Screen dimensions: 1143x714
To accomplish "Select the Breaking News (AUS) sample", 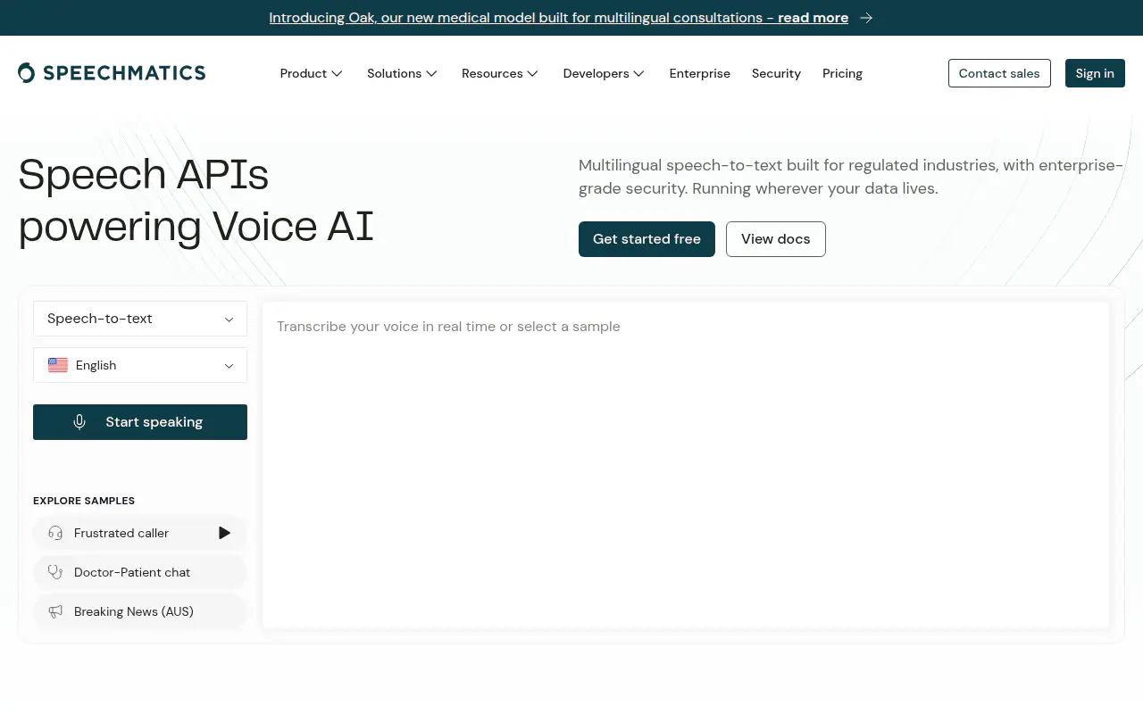I will [x=140, y=611].
